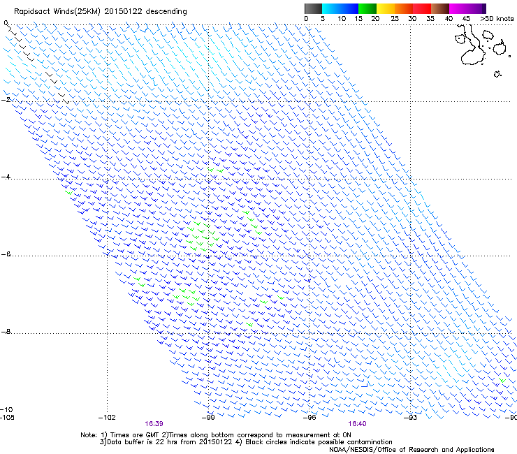Click the purple 16:39 time stamp
The width and height of the screenshot is (517, 454).
(x=154, y=424)
